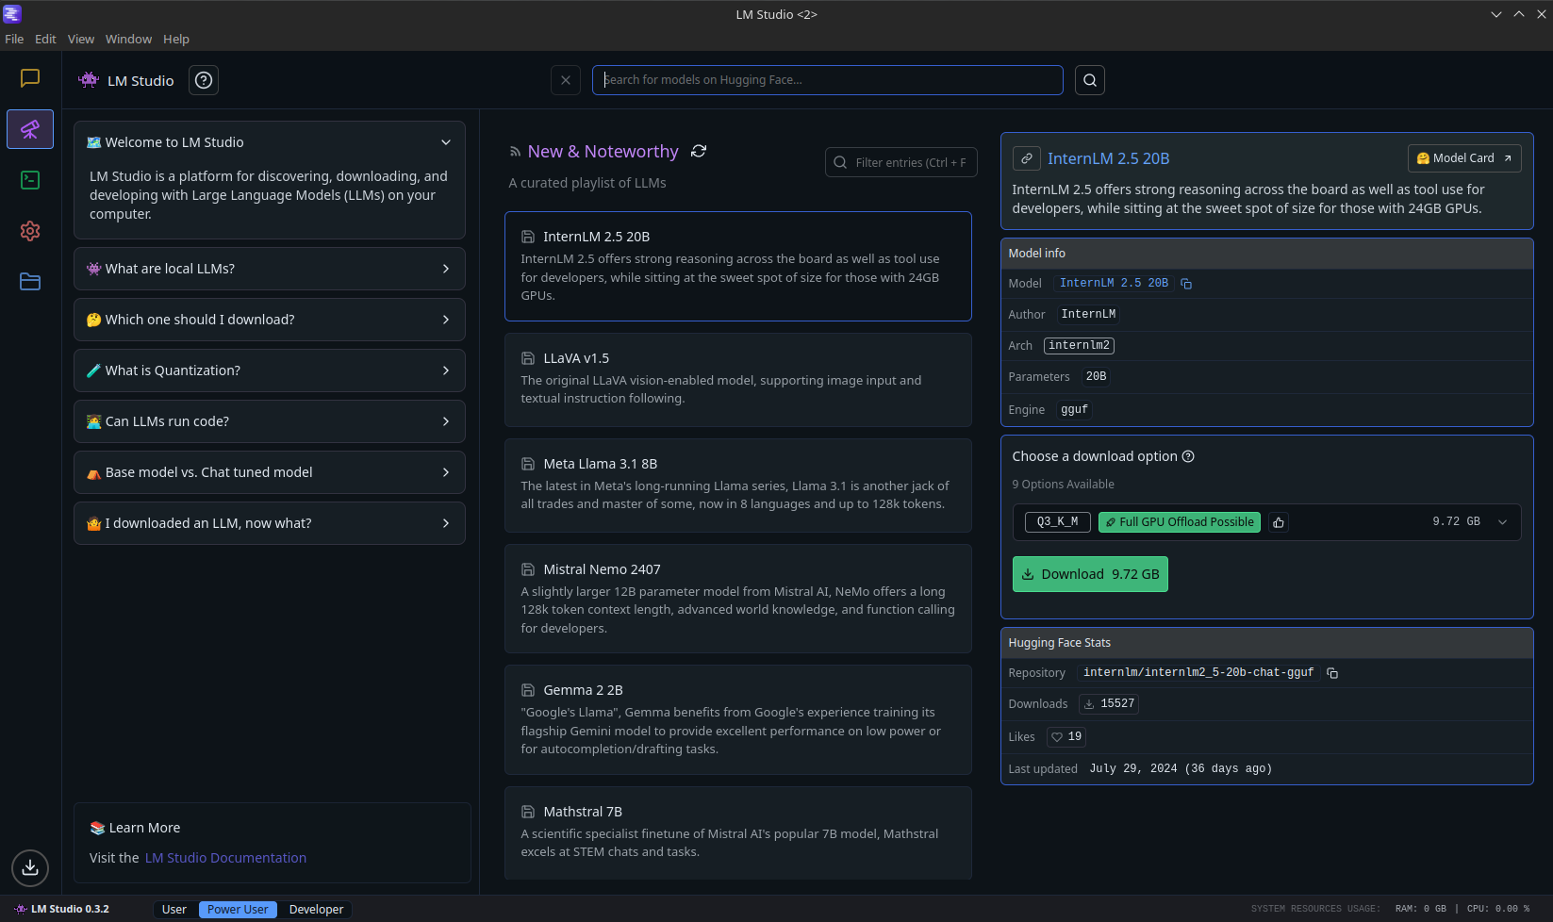
Task: Click the help icon beside Choose a download option
Action: pyautogui.click(x=1188, y=456)
